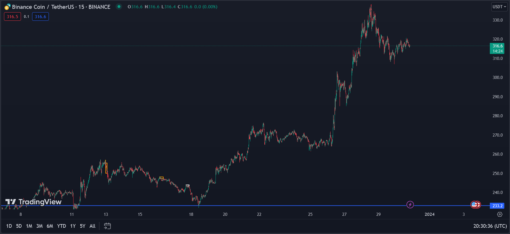Viewport: 510px width, 234px height.
Task: Set time range to YTD
Action: tap(62, 226)
